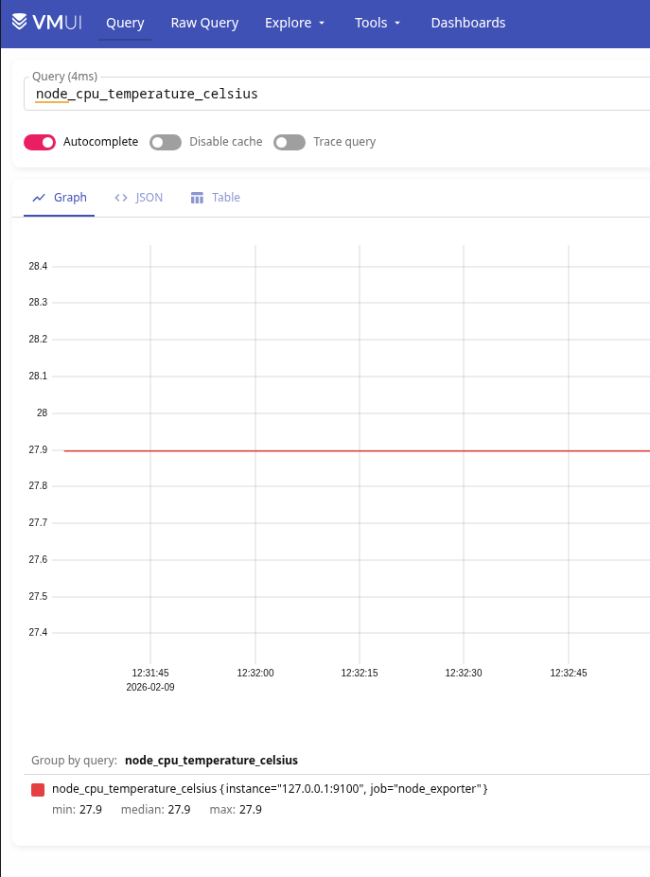The width and height of the screenshot is (650, 877).
Task: Open the Dashboards page
Action: [x=467, y=23]
